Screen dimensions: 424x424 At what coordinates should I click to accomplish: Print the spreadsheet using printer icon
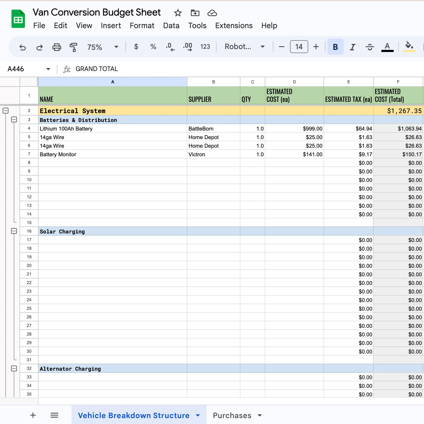click(57, 47)
